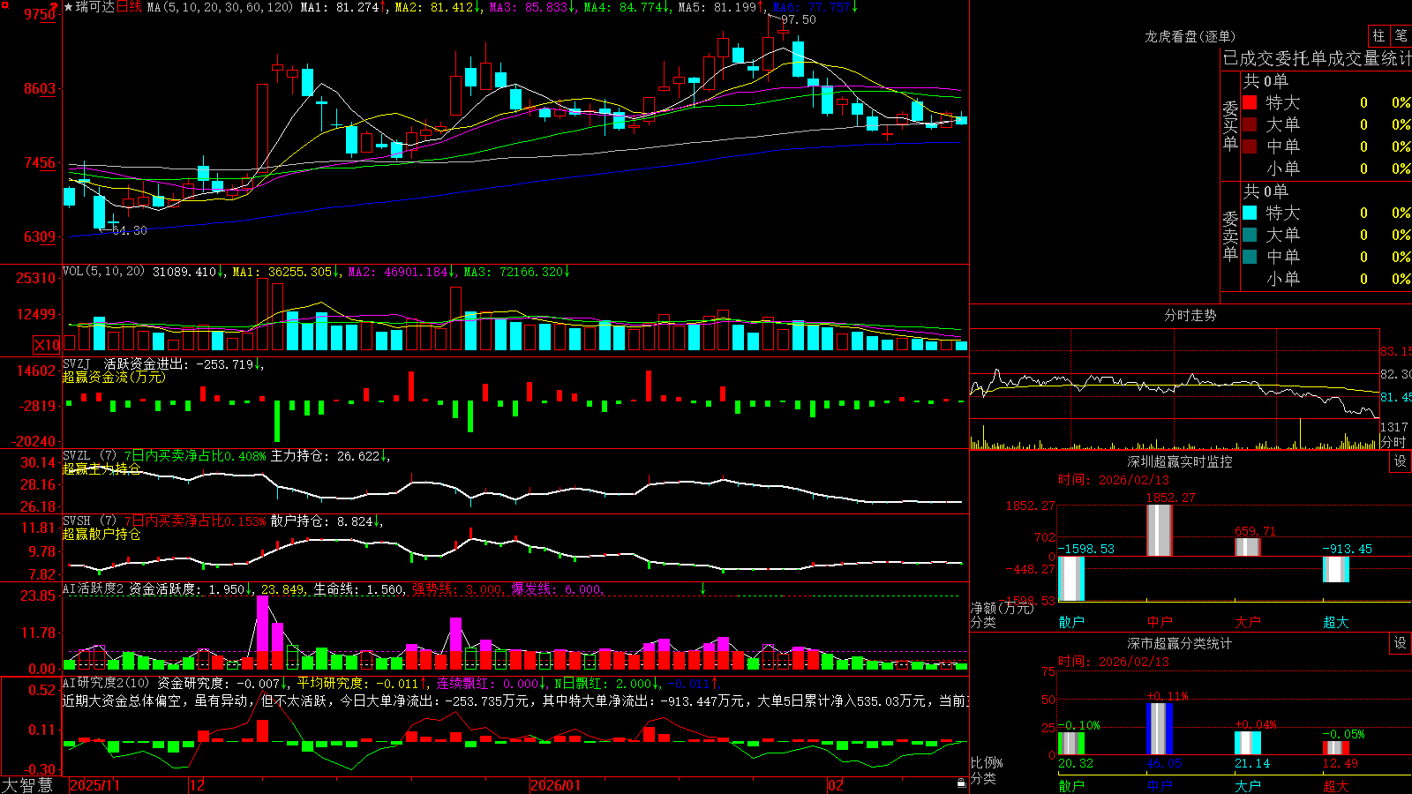Open 设 settings for 深市超赢分类统计
1412x794 pixels.
pyautogui.click(x=1401, y=643)
